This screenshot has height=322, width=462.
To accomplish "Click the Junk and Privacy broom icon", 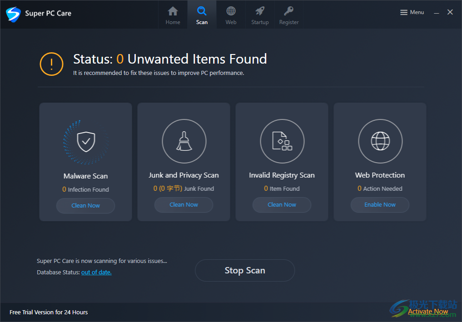I will tap(184, 141).
